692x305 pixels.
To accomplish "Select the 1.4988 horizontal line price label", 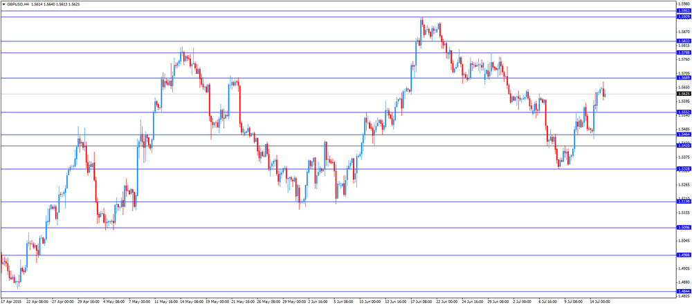I will 683,255.
